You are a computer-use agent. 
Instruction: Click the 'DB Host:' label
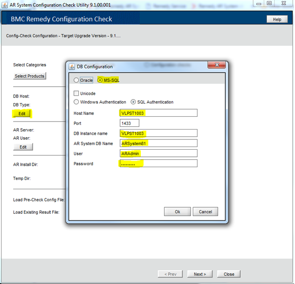pos(21,96)
